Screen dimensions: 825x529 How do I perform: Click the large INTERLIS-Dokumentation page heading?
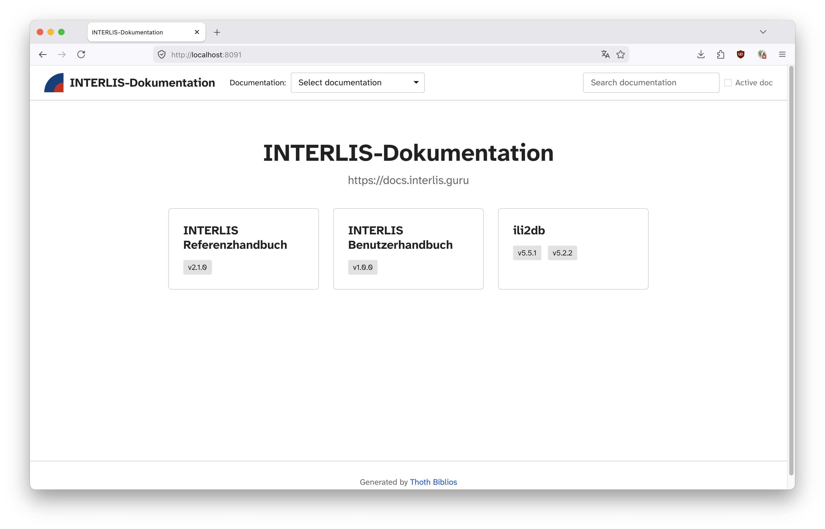pos(408,153)
